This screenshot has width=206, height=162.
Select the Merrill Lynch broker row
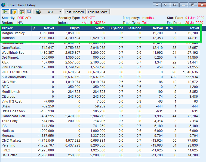pyautogui.click(x=100, y=92)
